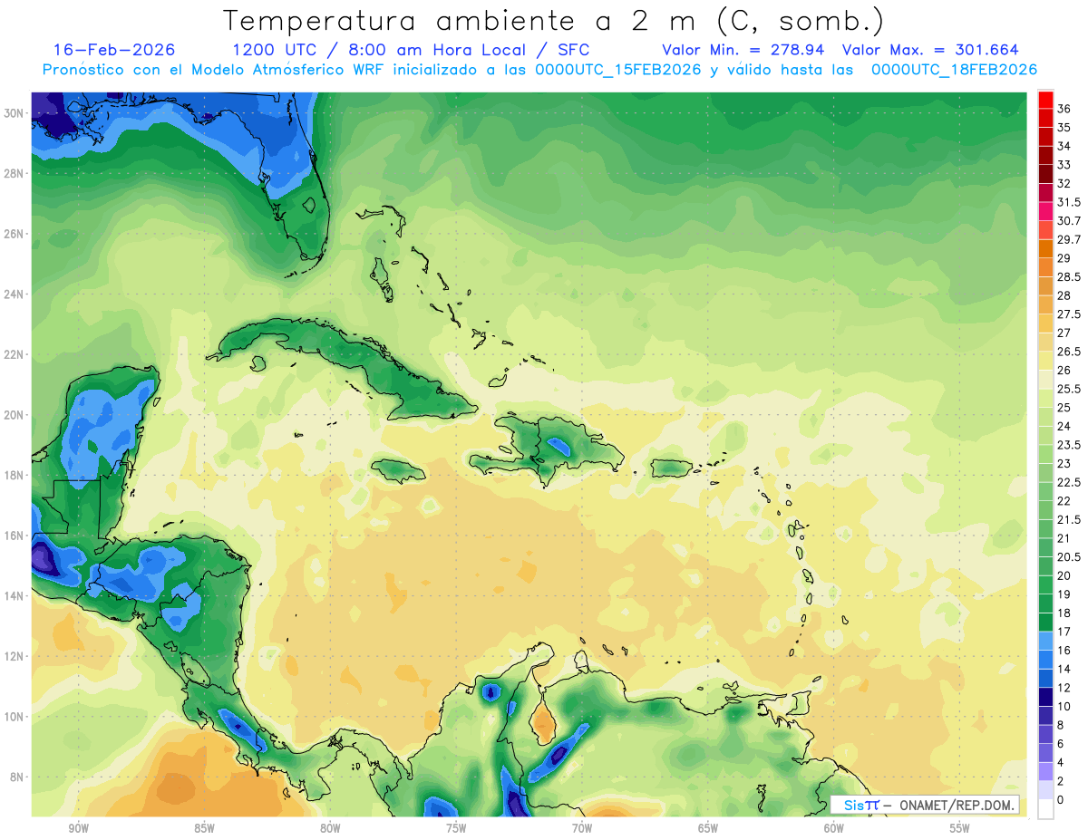Viewport: 1088px width, 840px height.
Task: Pick the light blue swatch between 17 and 16
Action: [1045, 641]
